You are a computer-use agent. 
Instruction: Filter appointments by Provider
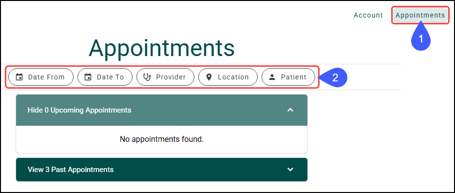pyautogui.click(x=165, y=77)
